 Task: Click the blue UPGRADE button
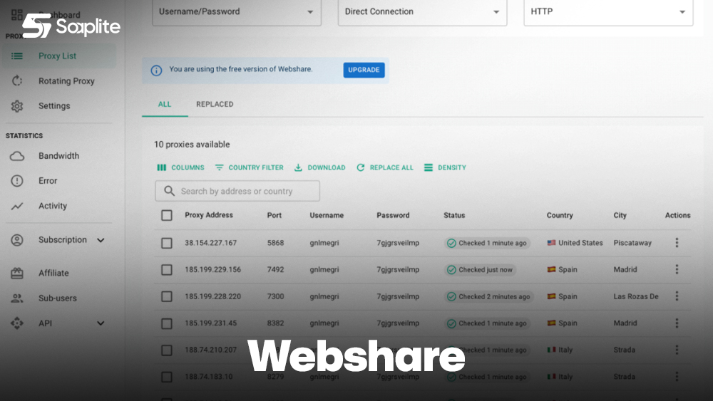point(364,70)
